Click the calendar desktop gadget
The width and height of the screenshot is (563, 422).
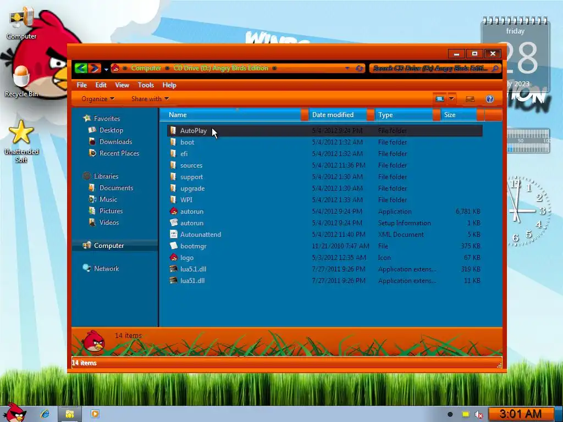click(x=516, y=54)
